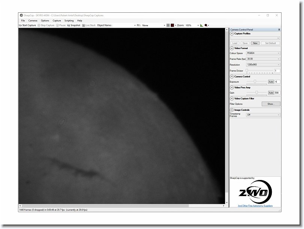
Task: Collapse the Capture Profiles section
Action: point(232,34)
